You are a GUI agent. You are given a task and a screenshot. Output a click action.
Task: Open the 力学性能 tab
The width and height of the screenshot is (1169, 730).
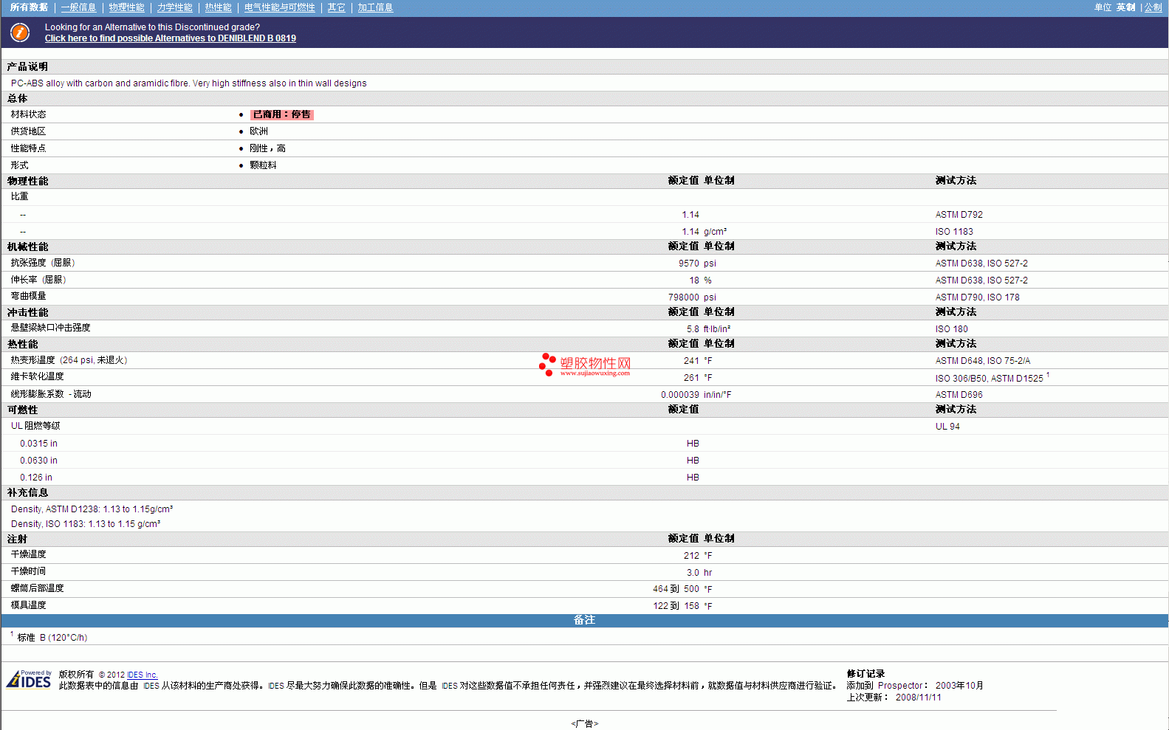pos(174,7)
